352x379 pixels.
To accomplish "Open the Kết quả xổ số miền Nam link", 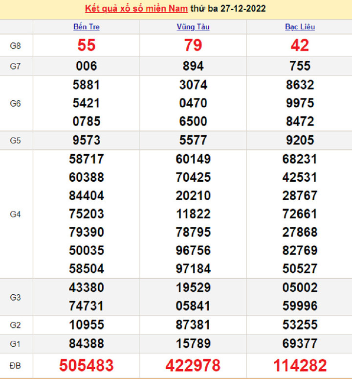I will click(x=137, y=9).
